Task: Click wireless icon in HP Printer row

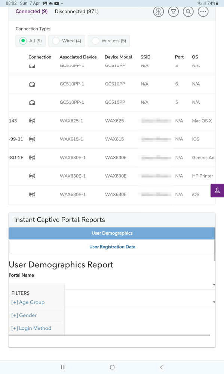Action: point(32,176)
